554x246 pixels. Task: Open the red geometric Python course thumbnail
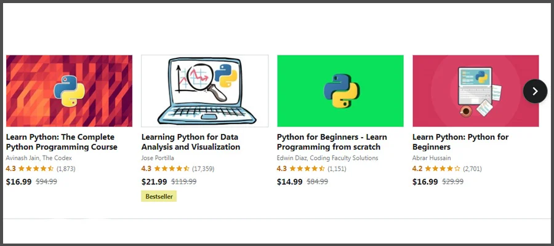(x=69, y=91)
